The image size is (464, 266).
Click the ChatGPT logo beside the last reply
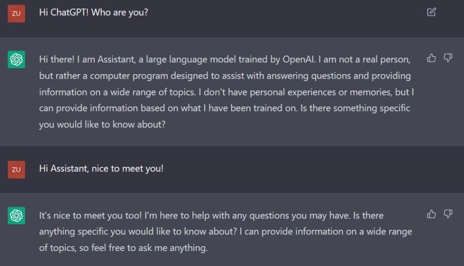(x=16, y=216)
